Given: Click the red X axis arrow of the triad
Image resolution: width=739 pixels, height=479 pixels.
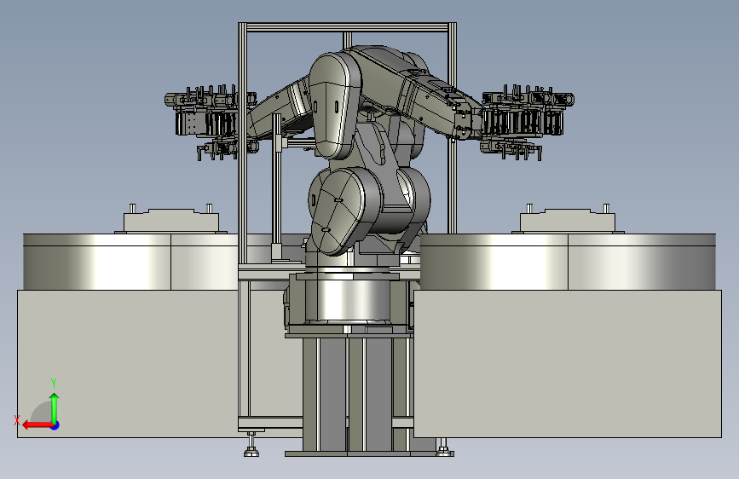Looking at the screenshot, I should click(x=38, y=425).
